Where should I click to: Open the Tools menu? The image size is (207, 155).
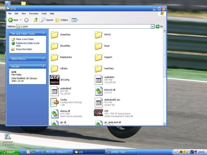[44, 13]
